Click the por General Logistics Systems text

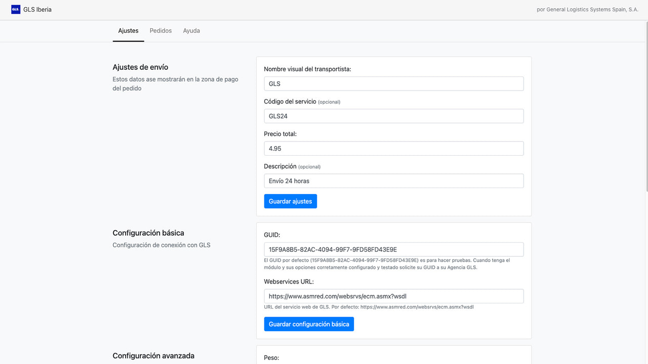tap(587, 9)
